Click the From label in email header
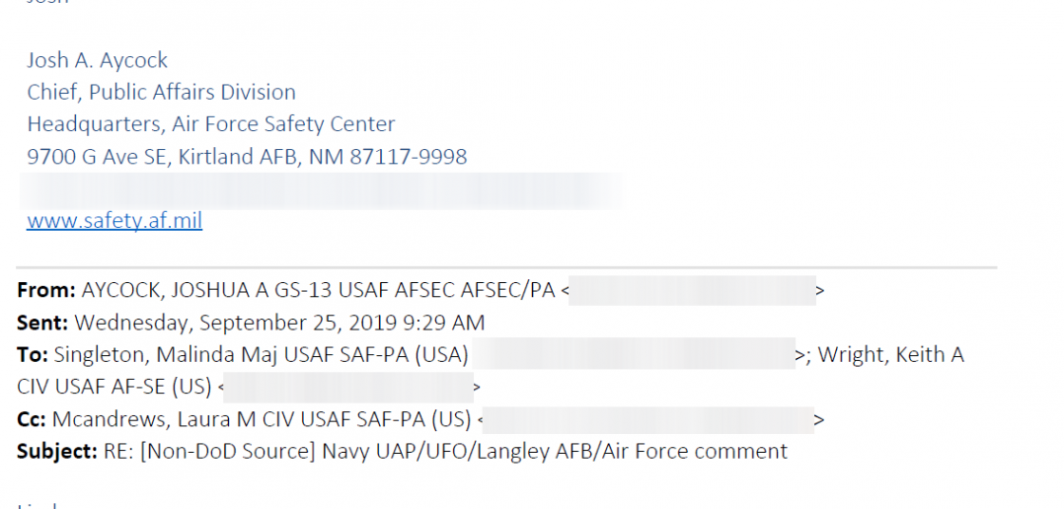 (x=46, y=290)
